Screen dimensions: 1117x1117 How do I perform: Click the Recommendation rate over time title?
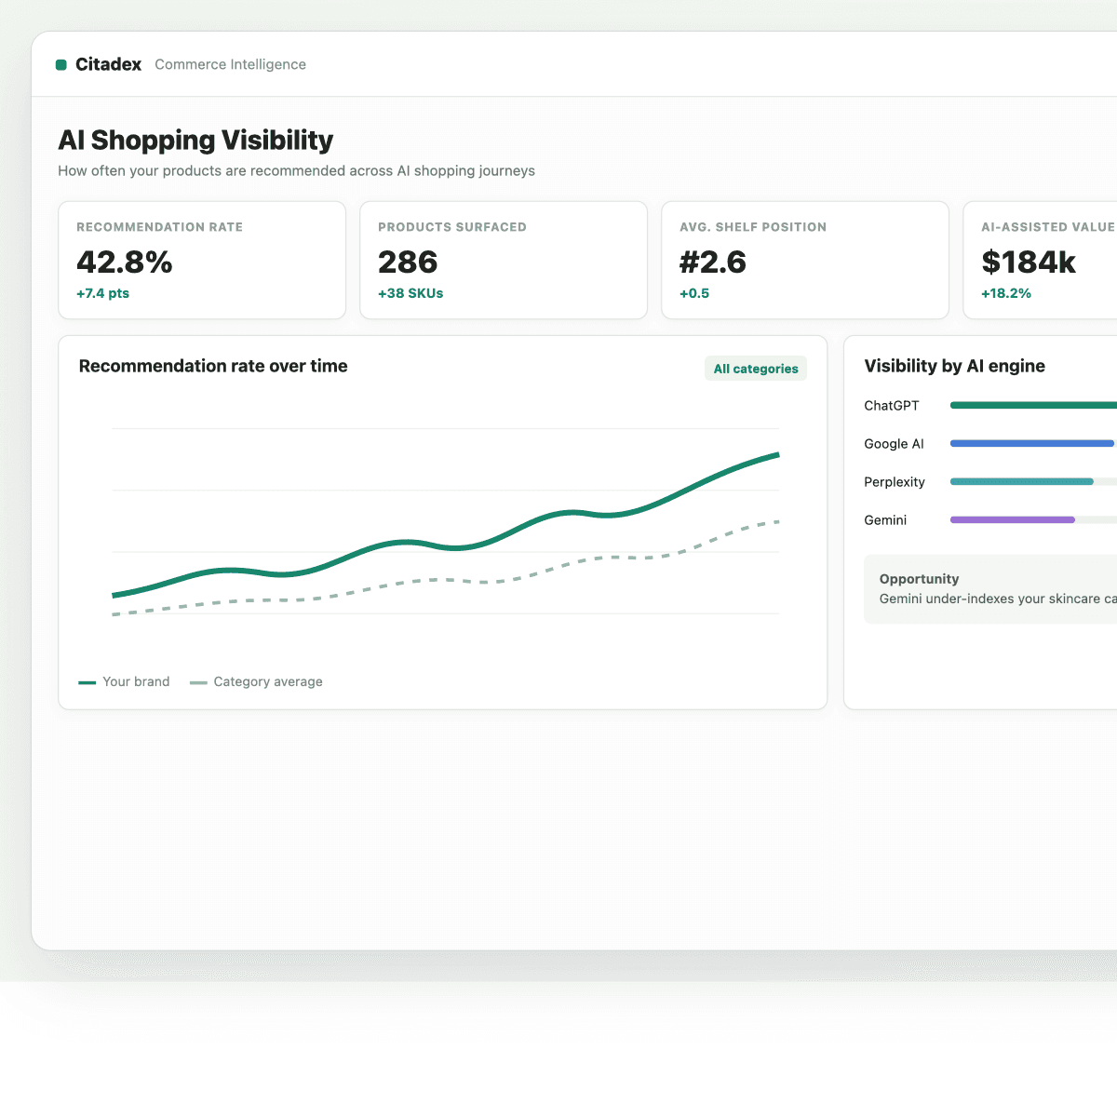coord(213,366)
